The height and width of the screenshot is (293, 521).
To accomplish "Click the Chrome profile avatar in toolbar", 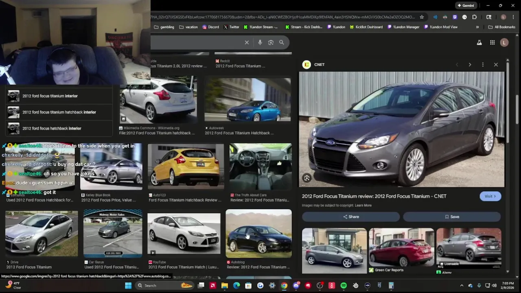I will tap(503, 17).
